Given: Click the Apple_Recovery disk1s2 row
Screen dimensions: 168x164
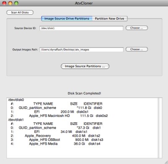Looking at the screenshot, I should (55, 136).
